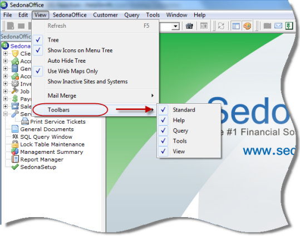
Task: Hide the Query toolbar
Action: click(x=189, y=130)
